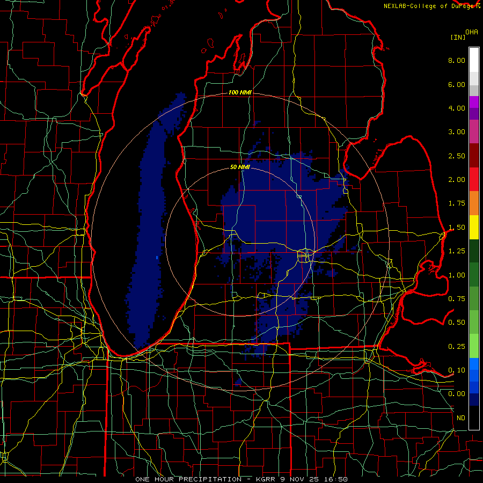Click the 4.00 legend value

[x=457, y=108]
